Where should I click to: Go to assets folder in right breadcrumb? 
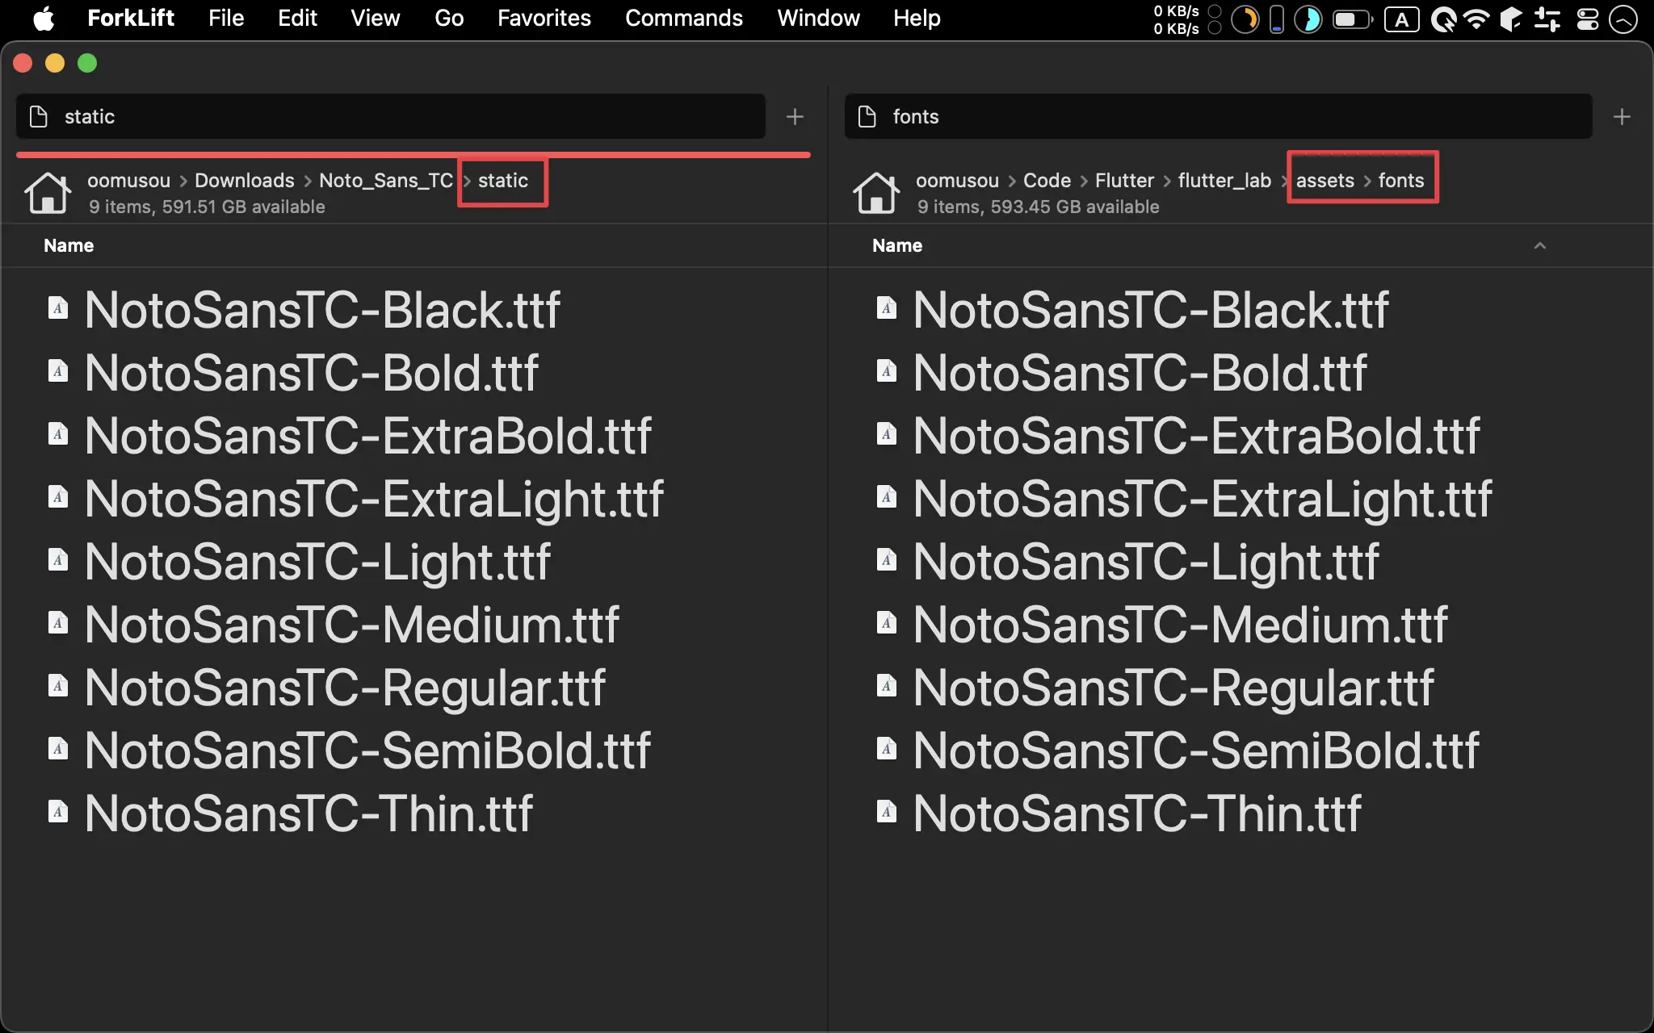(1325, 180)
